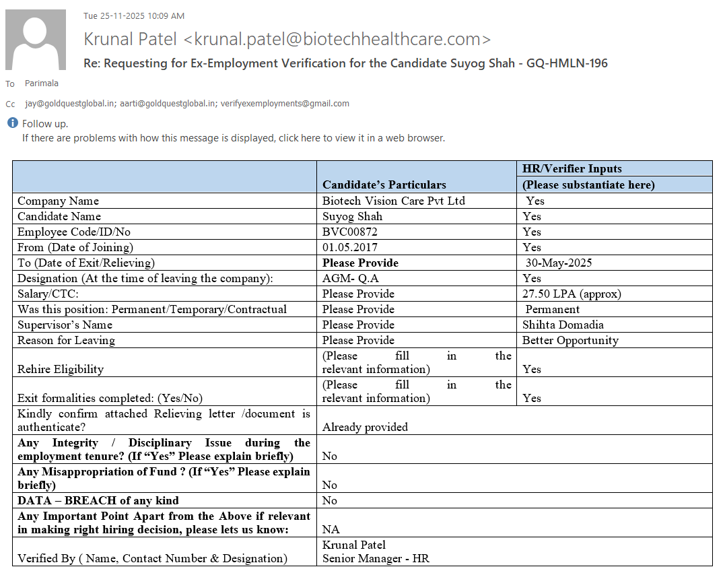Click the From (Date of Joining) label
The height and width of the screenshot is (571, 725).
pyautogui.click(x=75, y=247)
